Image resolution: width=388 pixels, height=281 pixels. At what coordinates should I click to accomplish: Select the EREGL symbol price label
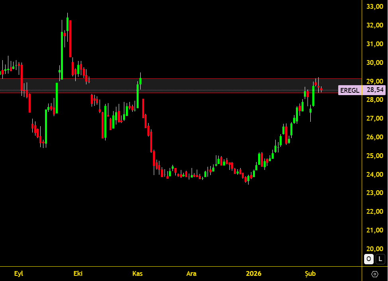350,90
